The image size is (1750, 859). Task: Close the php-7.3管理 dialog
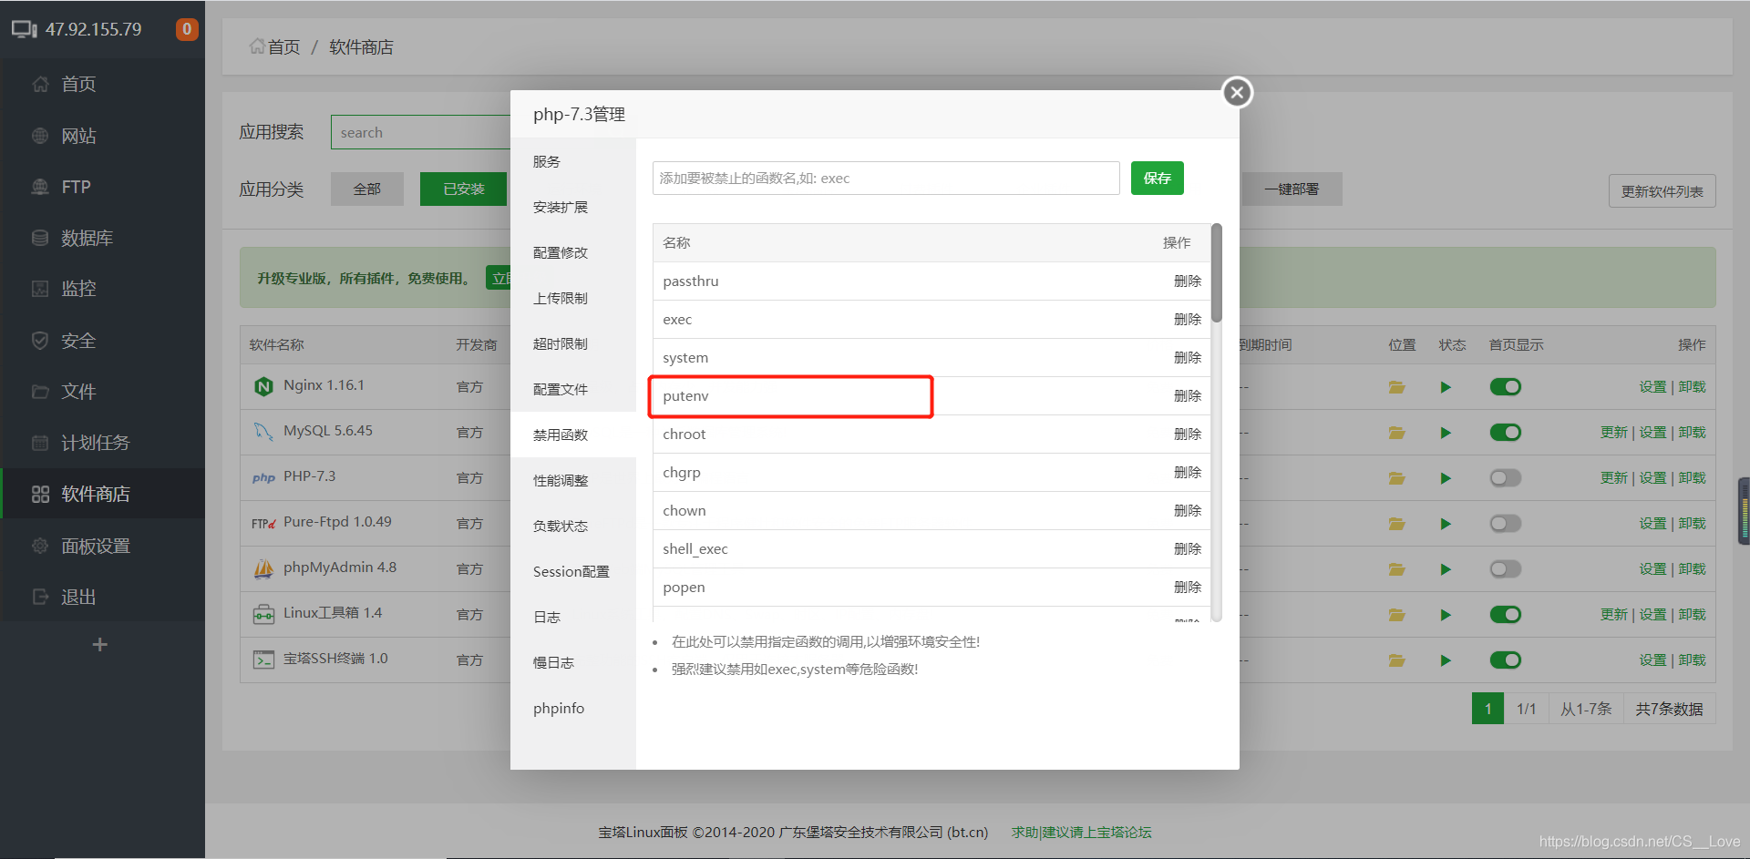pyautogui.click(x=1237, y=92)
